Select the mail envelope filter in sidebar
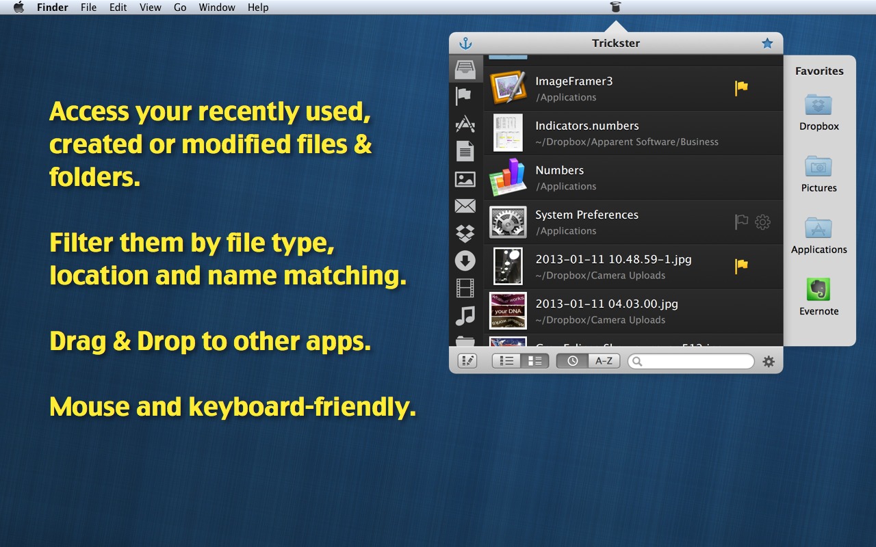The width and height of the screenshot is (876, 547). tap(465, 206)
